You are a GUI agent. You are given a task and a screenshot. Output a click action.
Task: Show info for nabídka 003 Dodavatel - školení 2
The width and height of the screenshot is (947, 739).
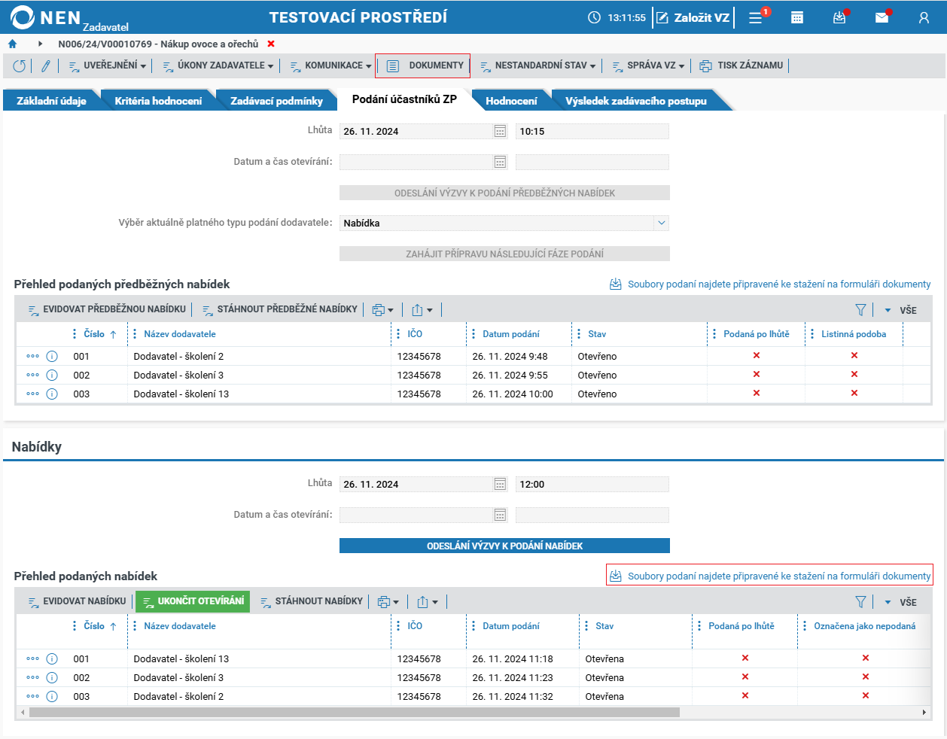tap(52, 697)
